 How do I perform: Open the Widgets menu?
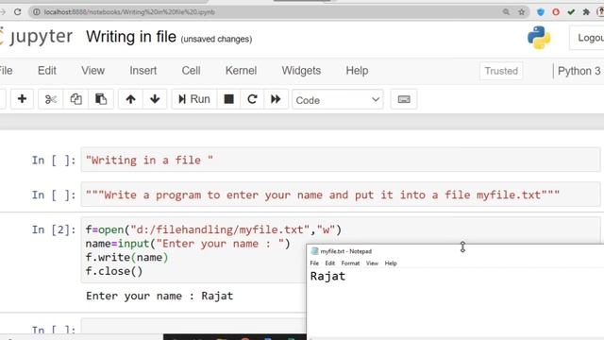(301, 71)
